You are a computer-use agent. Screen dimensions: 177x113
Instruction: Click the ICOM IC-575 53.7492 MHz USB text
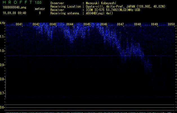click(113, 10)
